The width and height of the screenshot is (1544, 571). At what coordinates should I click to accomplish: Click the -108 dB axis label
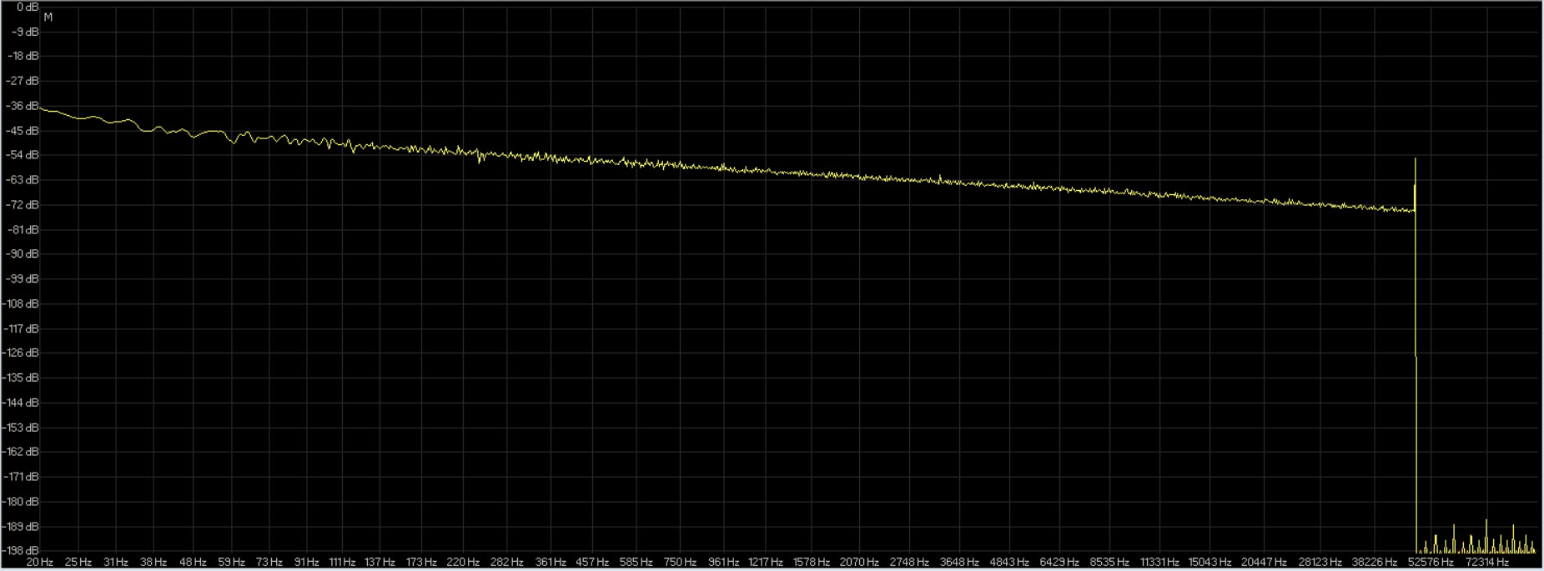click(21, 303)
